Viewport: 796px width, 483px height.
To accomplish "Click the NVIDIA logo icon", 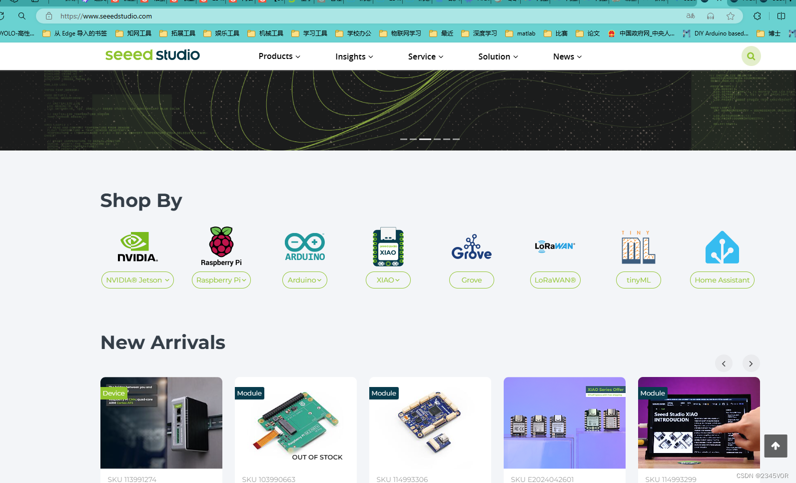I will pyautogui.click(x=137, y=246).
